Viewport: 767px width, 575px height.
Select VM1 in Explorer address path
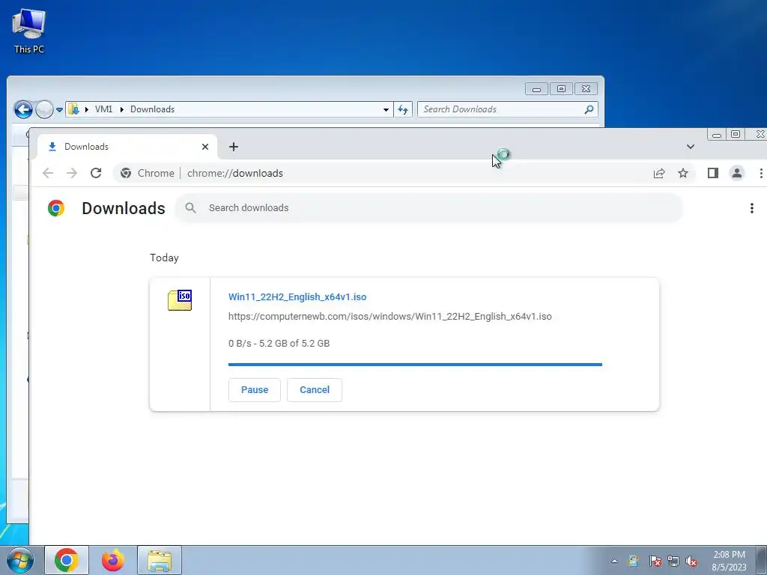pyautogui.click(x=103, y=109)
